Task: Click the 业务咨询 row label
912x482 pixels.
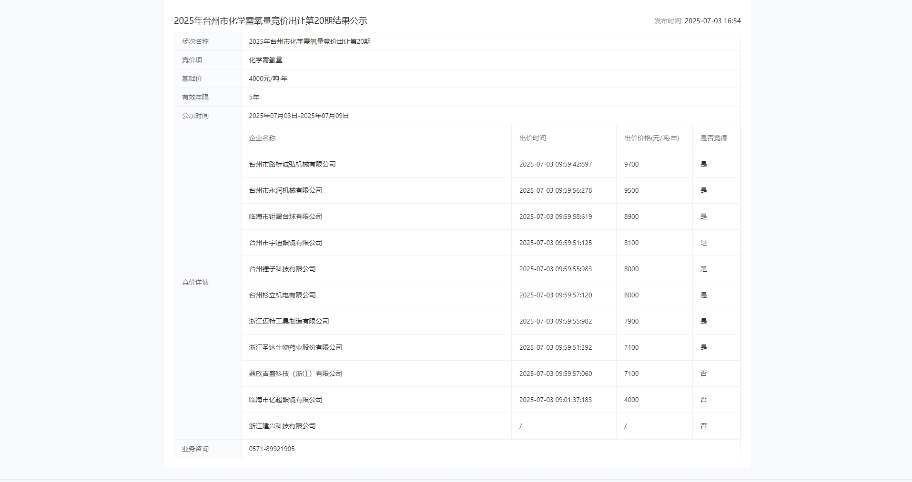Action: [195, 449]
